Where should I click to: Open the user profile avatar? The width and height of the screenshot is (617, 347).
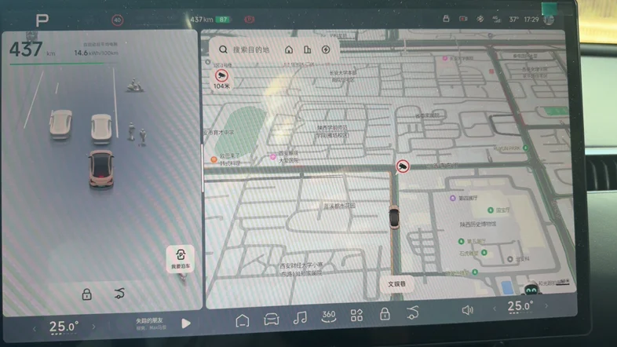click(x=549, y=20)
